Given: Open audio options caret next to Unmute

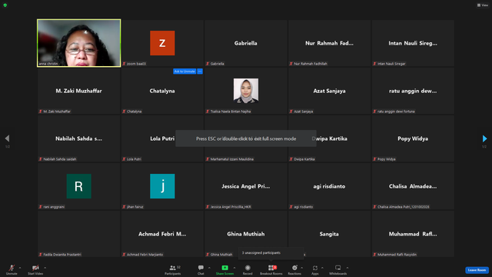Looking at the screenshot, I should (20, 268).
